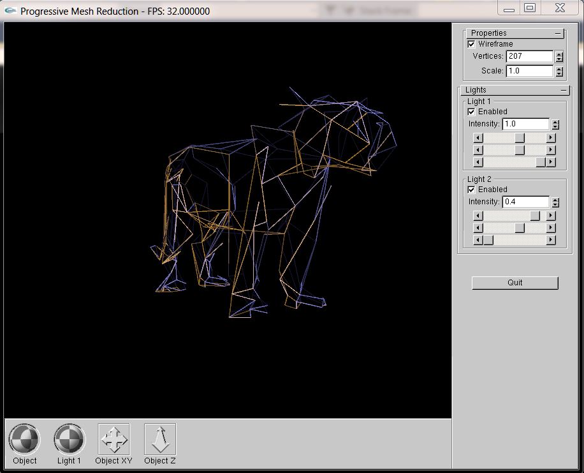Click left arrow of Light 2 top slider
The image size is (584, 473).
point(478,216)
